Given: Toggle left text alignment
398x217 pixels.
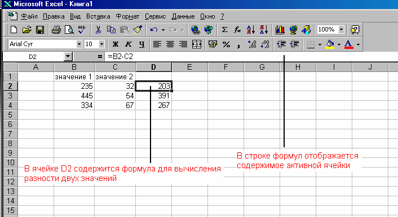Looking at the screenshot, I should (x=157, y=44).
